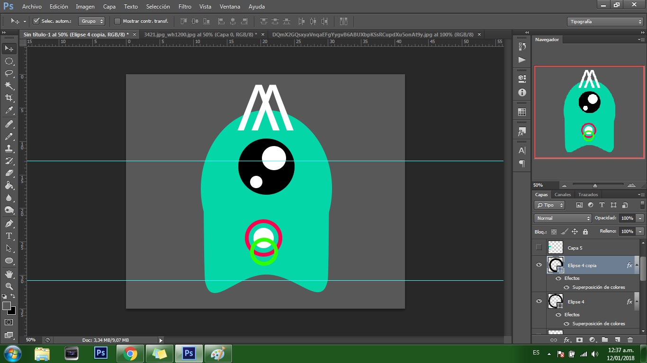Click the Navigator zoom slider handle
647x363 pixels.
pyautogui.click(x=595, y=185)
